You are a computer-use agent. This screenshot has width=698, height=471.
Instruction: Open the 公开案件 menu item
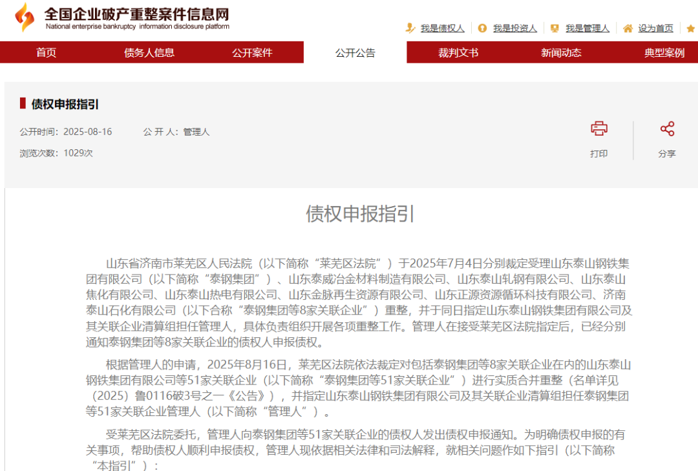252,52
